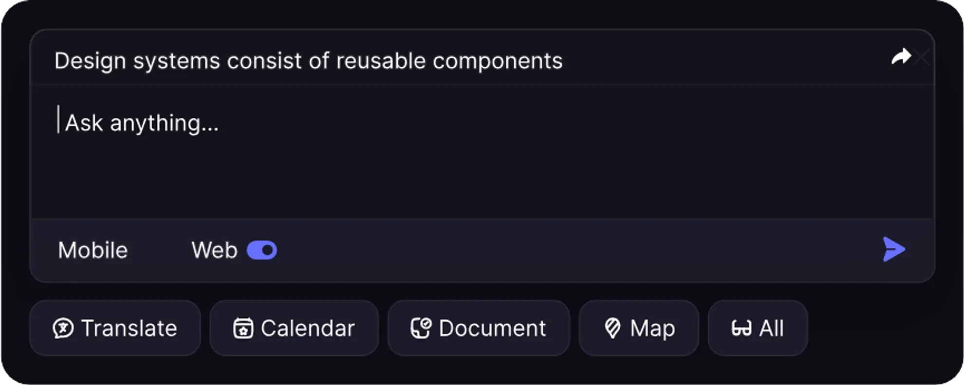Screen dimensions: 964x385
Task: Choose the Translate label text
Action: pyautogui.click(x=129, y=328)
